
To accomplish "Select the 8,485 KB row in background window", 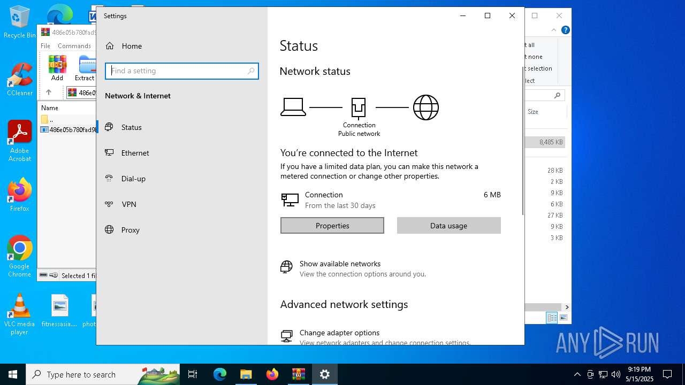I will pyautogui.click(x=545, y=142).
